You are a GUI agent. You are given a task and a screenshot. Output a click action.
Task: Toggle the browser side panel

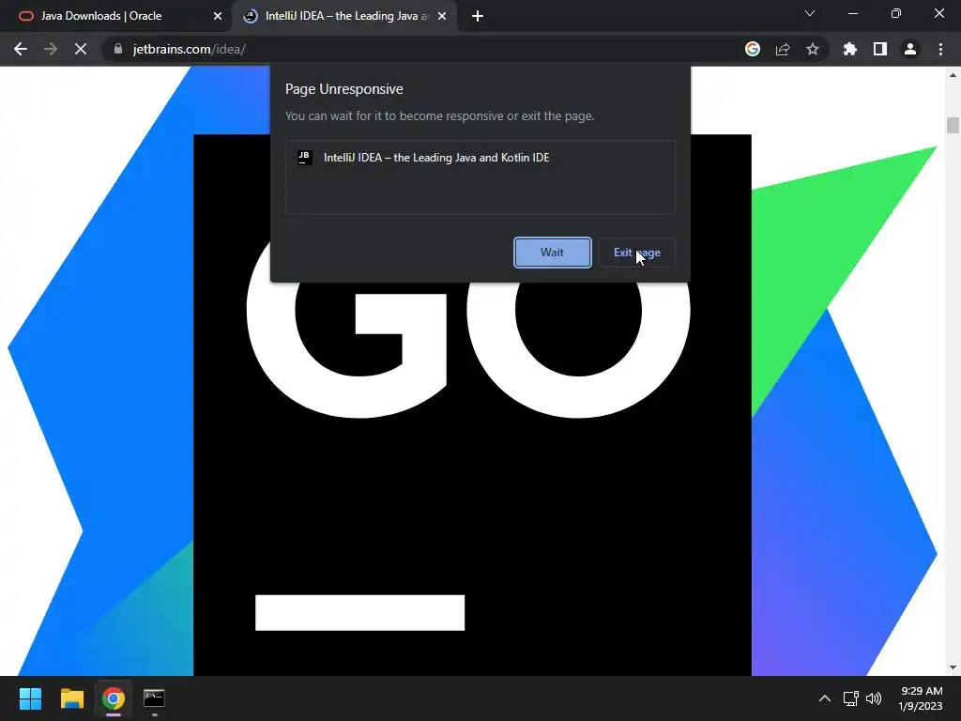[x=880, y=49]
